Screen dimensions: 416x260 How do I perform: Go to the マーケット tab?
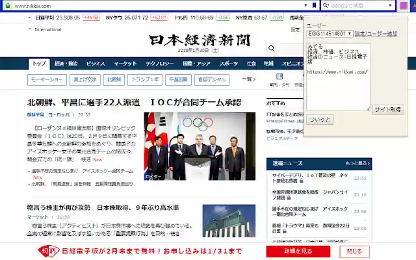pyautogui.click(x=125, y=64)
